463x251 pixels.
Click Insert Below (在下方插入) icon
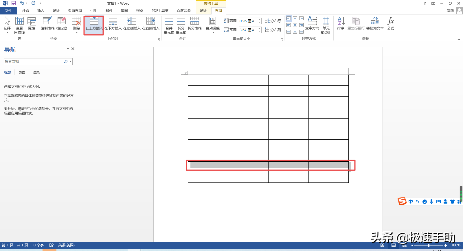pos(113,23)
